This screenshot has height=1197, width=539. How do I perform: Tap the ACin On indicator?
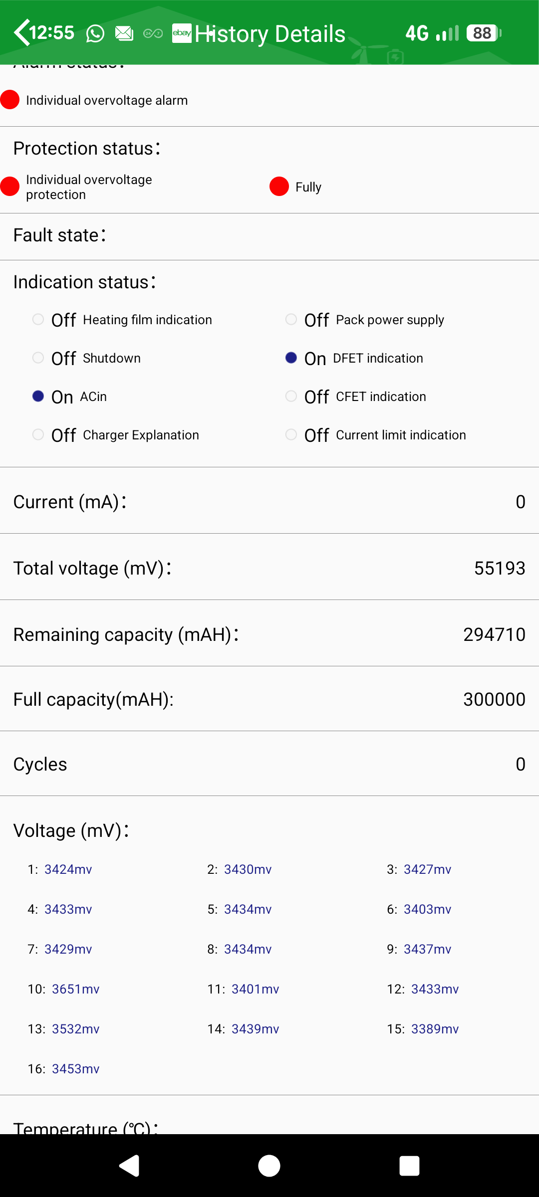pyautogui.click(x=38, y=397)
